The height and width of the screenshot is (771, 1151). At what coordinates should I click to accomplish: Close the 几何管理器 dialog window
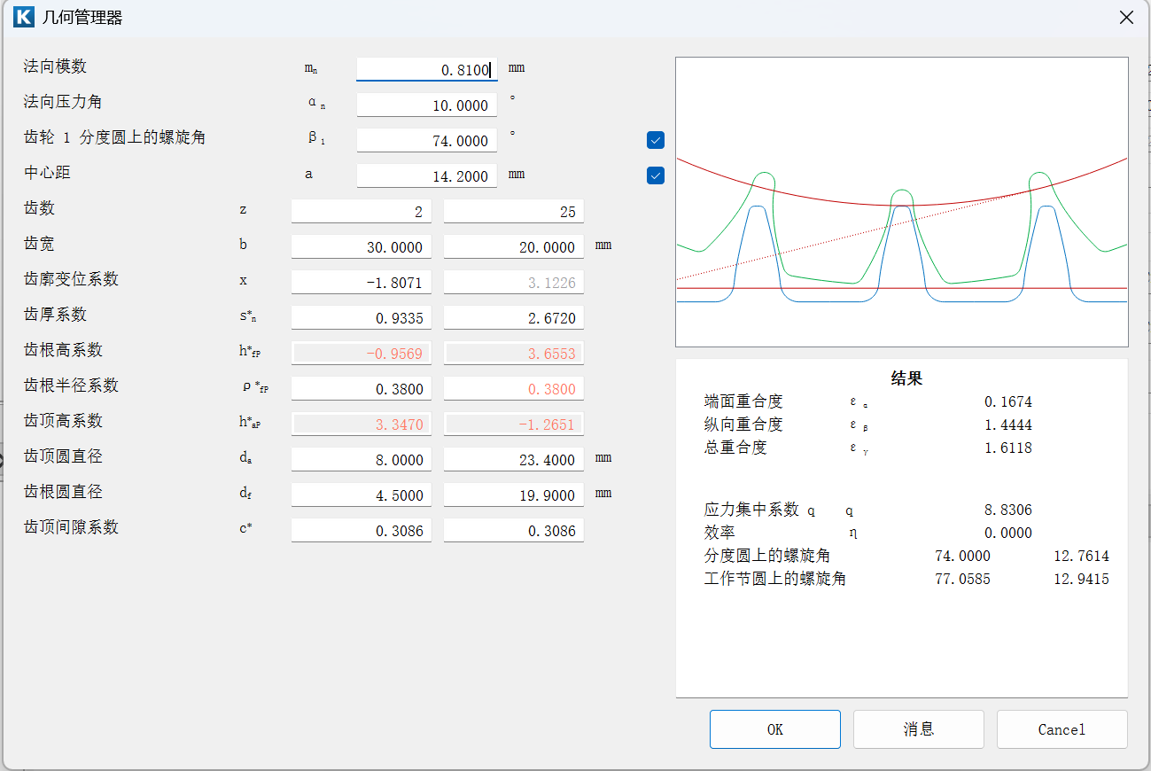1126,18
